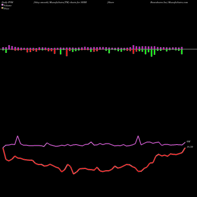Click the SHBI ticker symbol in title
197x197 pixels.
tap(84, 2)
